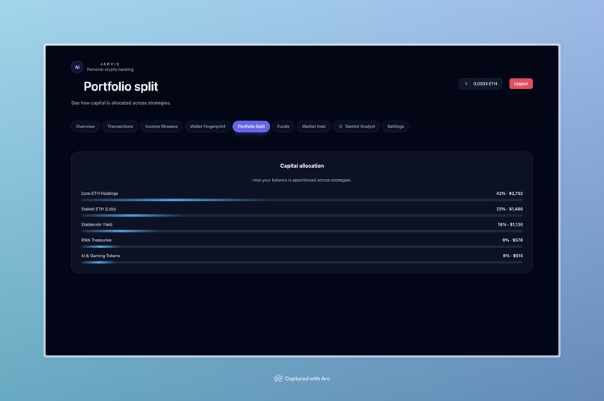The image size is (604, 401).
Task: Open the Income Streams tab
Action: (161, 127)
